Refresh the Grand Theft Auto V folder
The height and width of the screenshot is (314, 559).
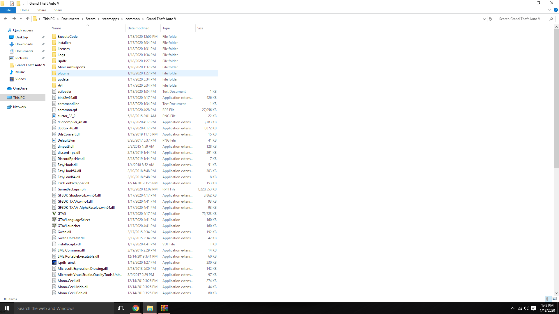point(490,19)
